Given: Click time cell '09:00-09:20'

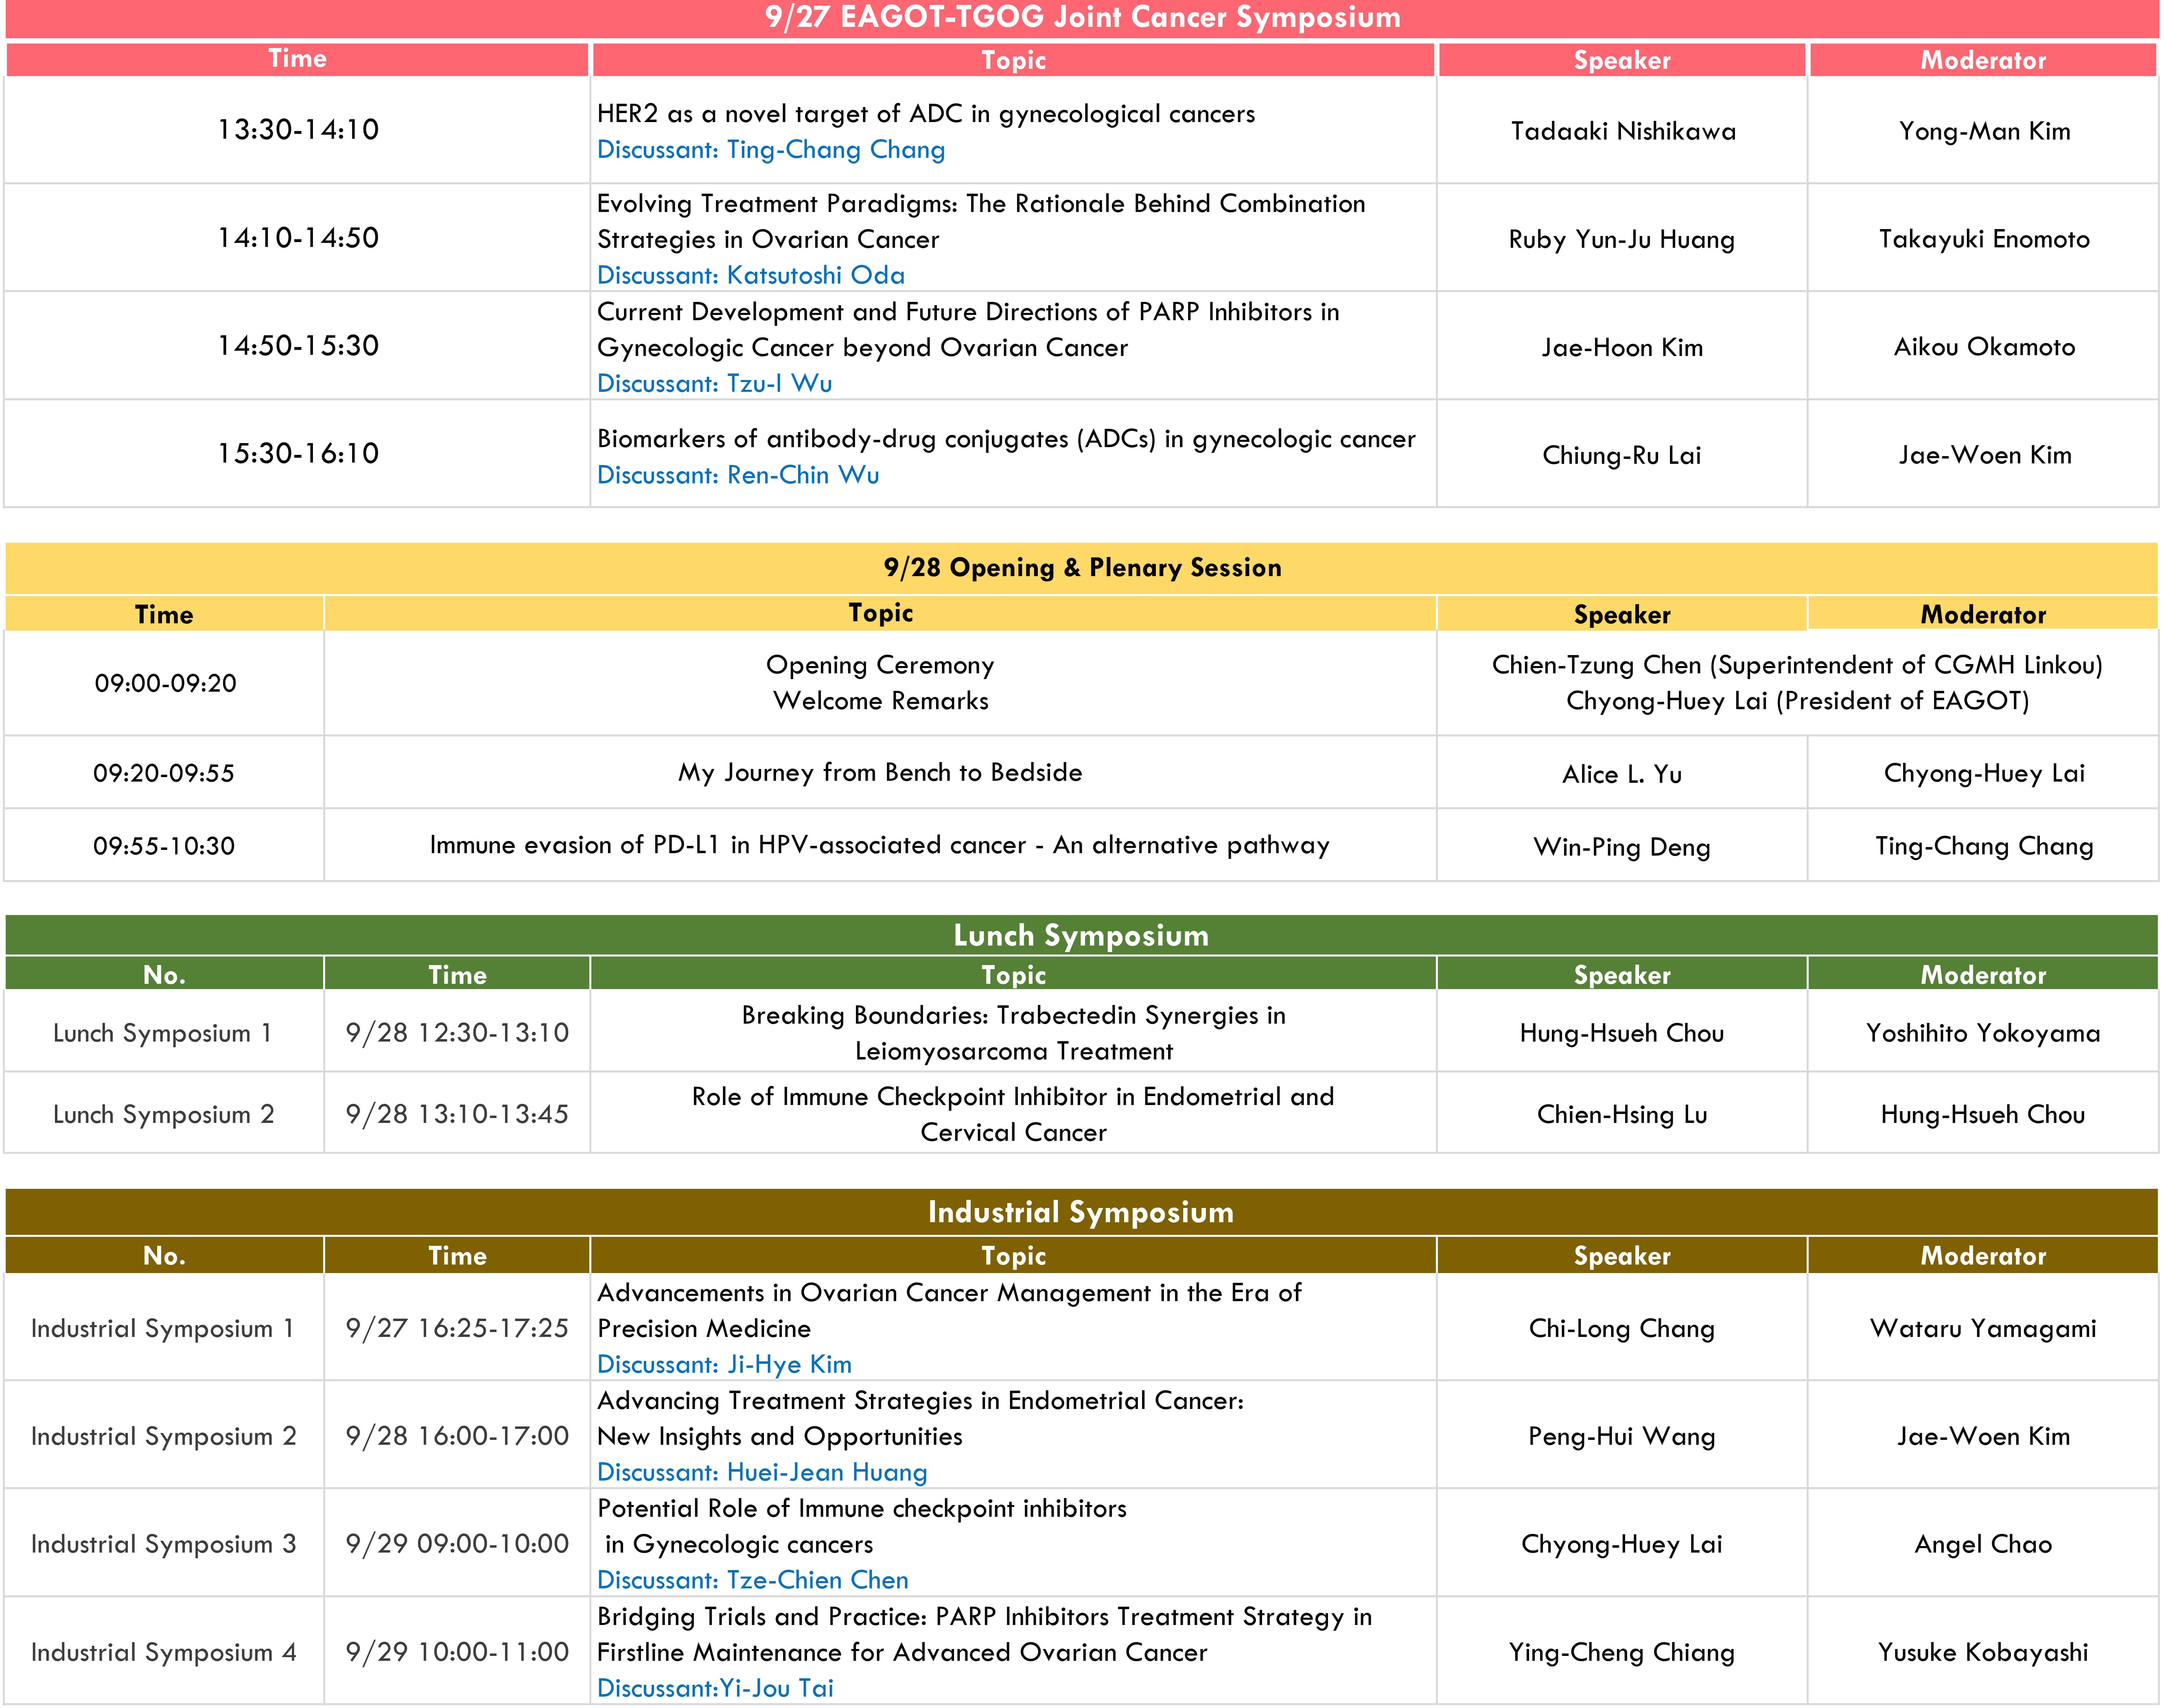Looking at the screenshot, I should coord(165,684).
